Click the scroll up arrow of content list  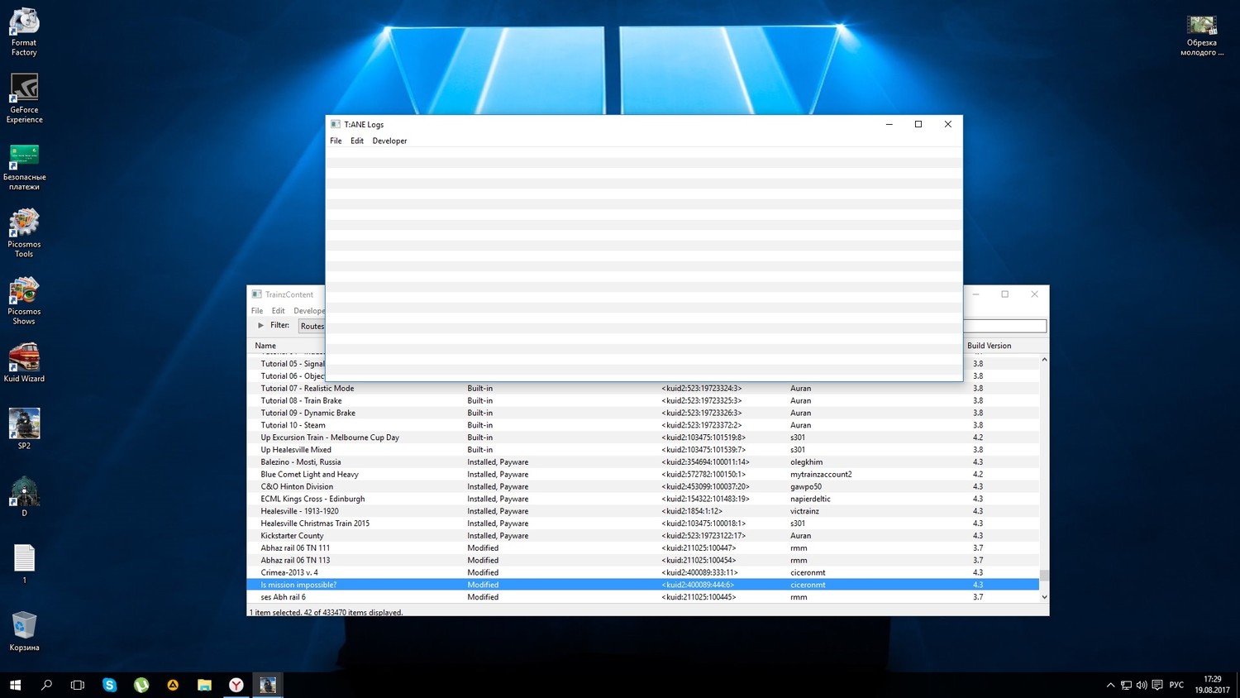tap(1044, 360)
